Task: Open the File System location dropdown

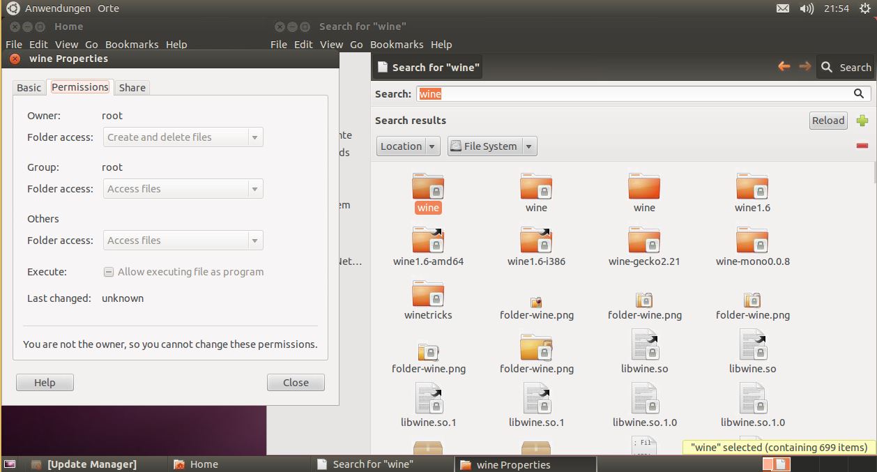Action: 492,146
